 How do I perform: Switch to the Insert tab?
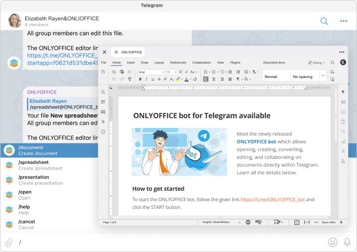coord(130,63)
